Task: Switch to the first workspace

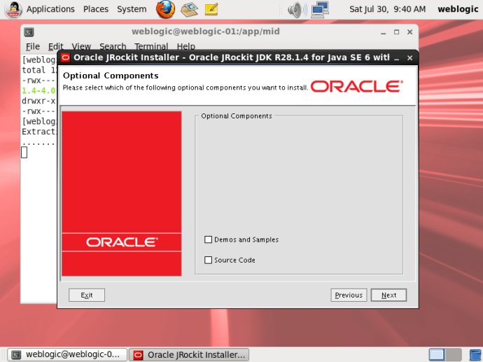Action: click(437, 354)
